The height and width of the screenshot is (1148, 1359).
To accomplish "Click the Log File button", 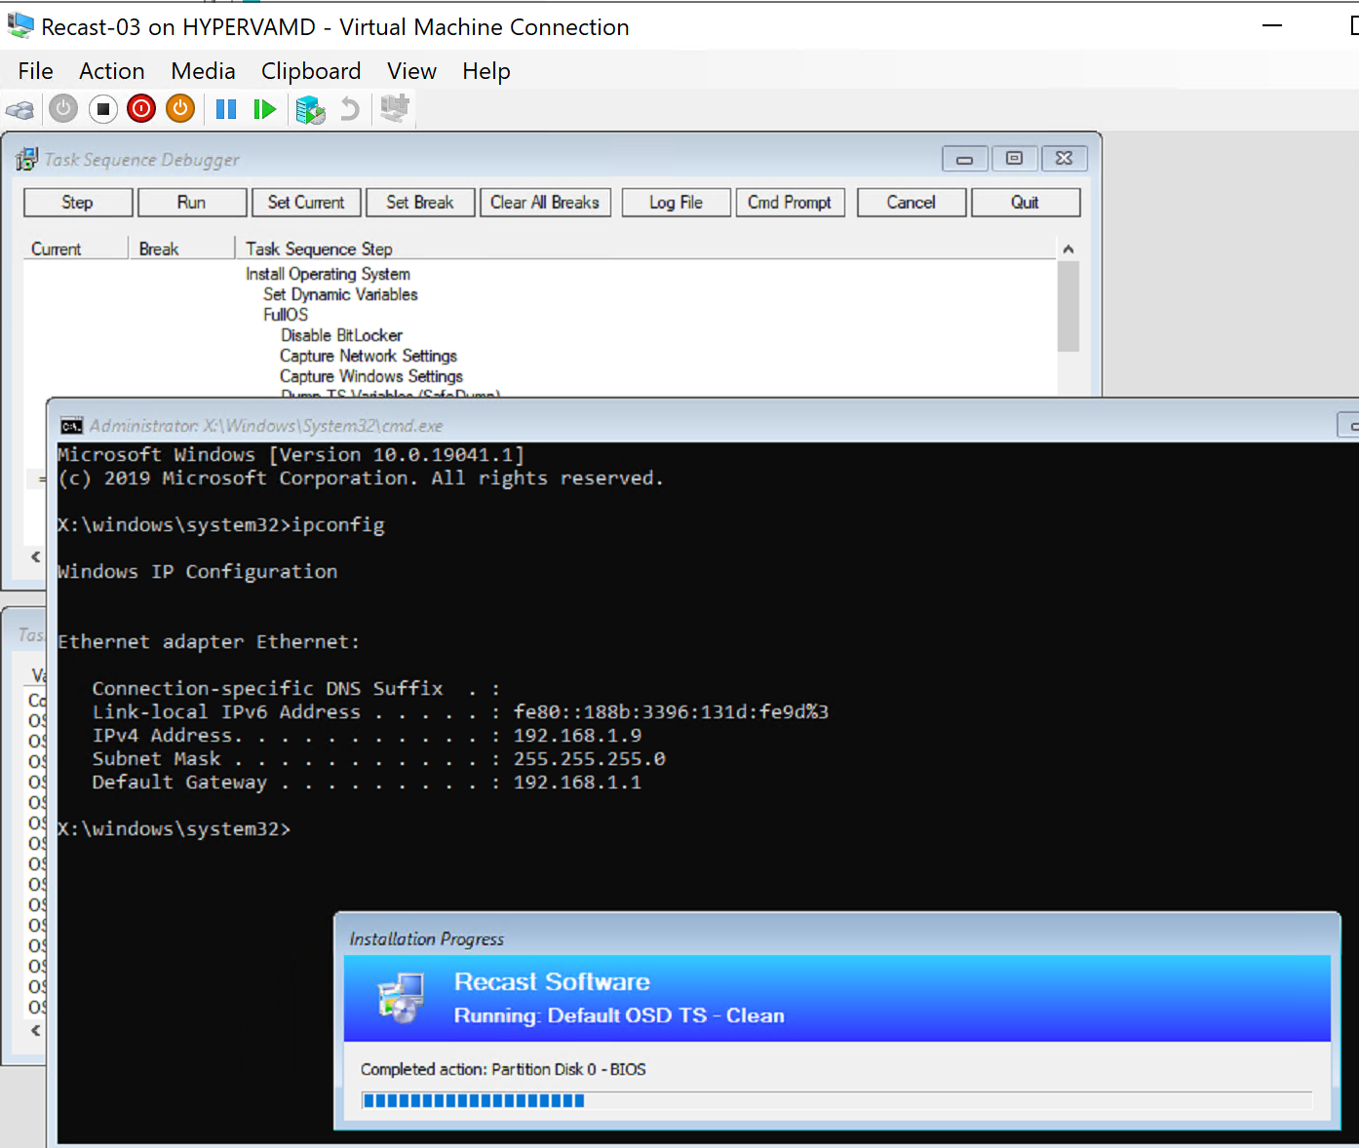I will coord(676,203).
